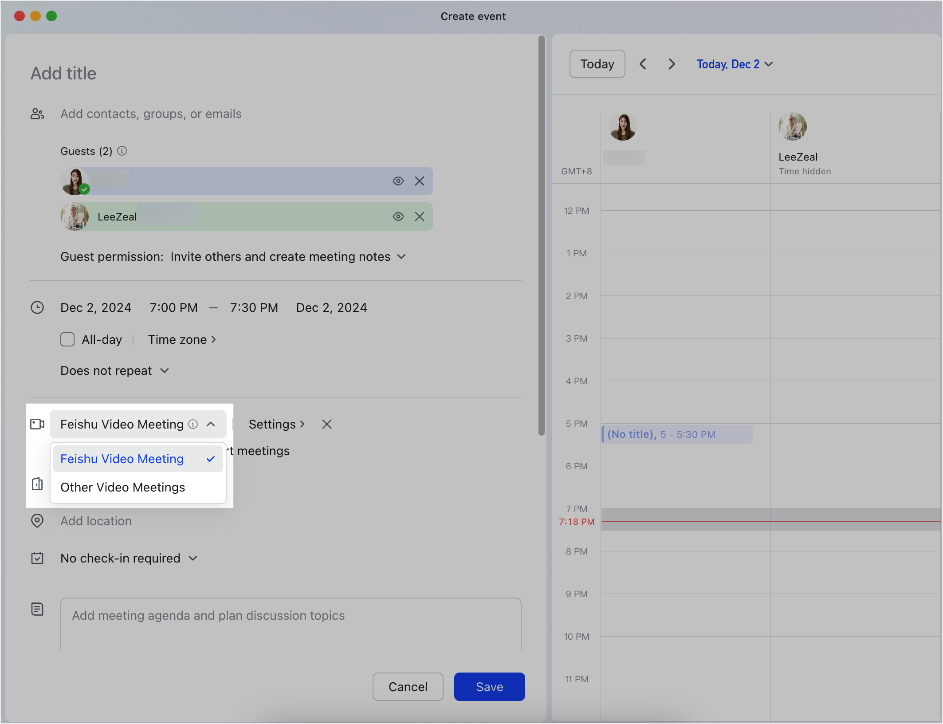
Task: Enable the All-day checkbox
Action: click(67, 339)
